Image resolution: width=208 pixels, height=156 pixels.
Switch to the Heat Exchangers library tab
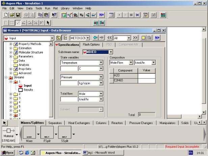79,123
